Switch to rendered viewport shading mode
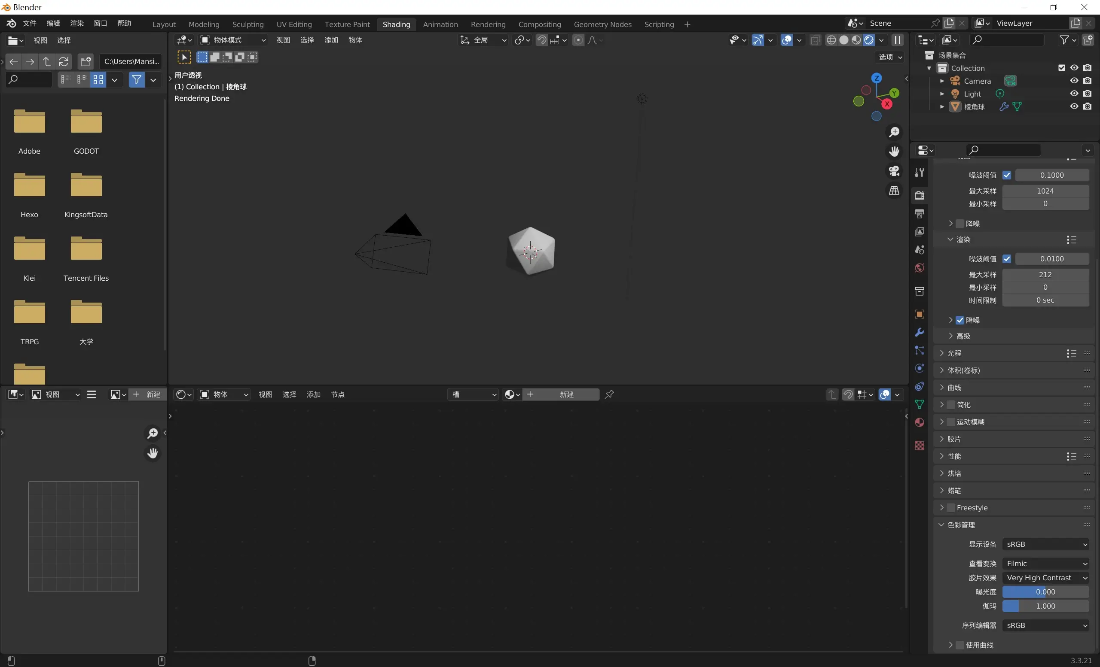Image resolution: width=1100 pixels, height=667 pixels. pyautogui.click(x=868, y=40)
